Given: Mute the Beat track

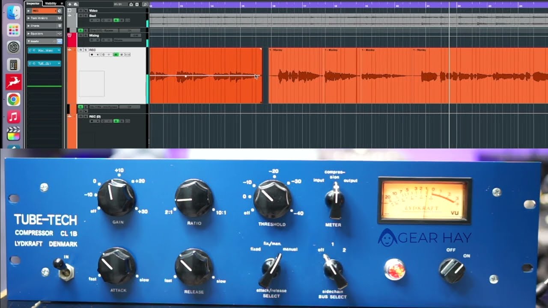Looking at the screenshot, I should point(80,16).
